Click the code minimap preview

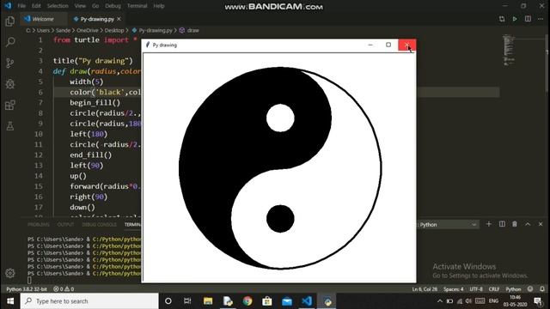tap(509, 50)
